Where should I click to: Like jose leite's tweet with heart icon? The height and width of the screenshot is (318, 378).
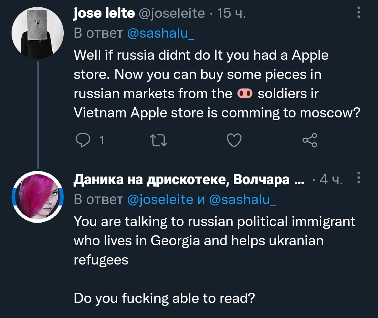click(x=234, y=140)
